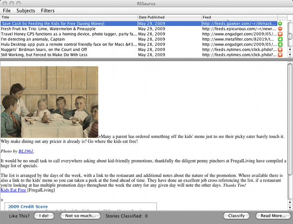Screen dimensions: 293x224
Task: Open the File menu
Action: tap(7, 11)
